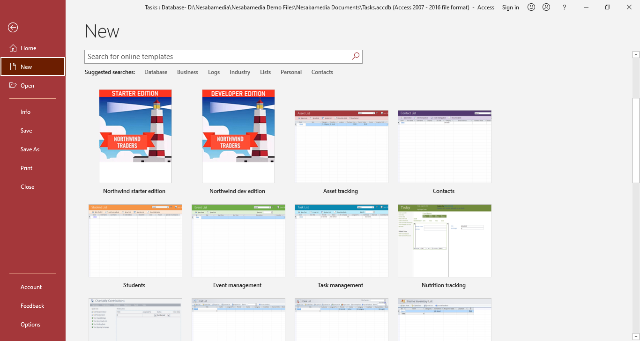Viewport: 640px width, 341px height.
Task: Open the Help question mark icon
Action: [x=565, y=7]
